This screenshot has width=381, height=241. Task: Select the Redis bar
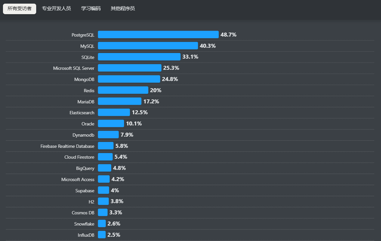pyautogui.click(x=123, y=90)
